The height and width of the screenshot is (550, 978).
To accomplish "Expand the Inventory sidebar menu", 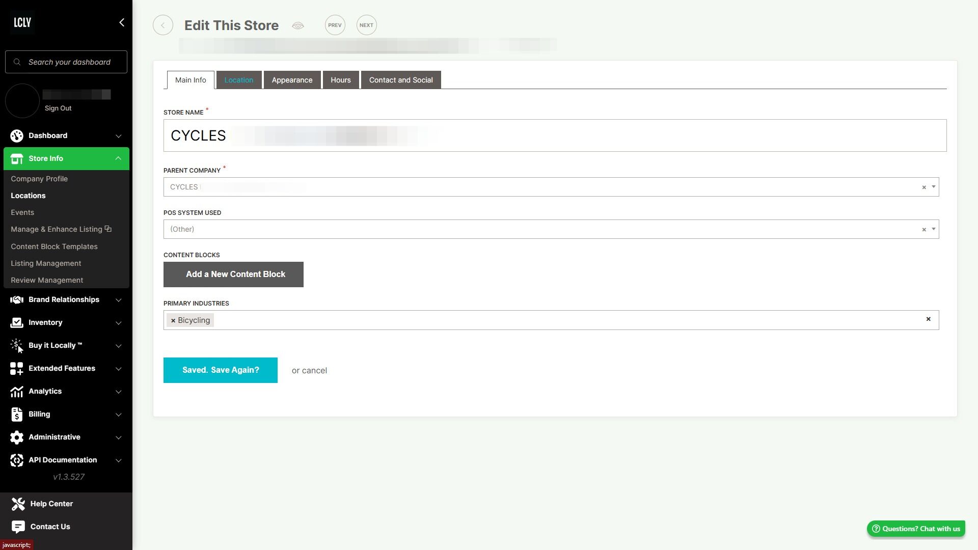I will point(118,323).
